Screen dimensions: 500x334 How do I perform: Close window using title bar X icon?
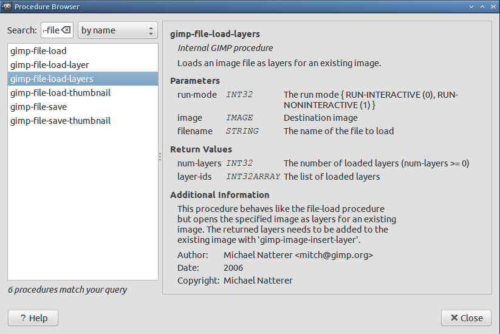[x=493, y=6]
